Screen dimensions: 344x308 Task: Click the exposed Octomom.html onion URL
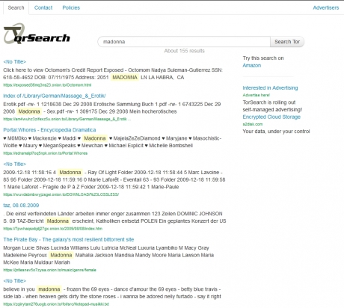point(47,85)
